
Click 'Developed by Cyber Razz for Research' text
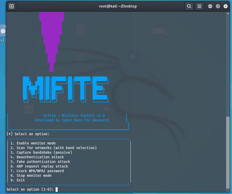point(72,120)
